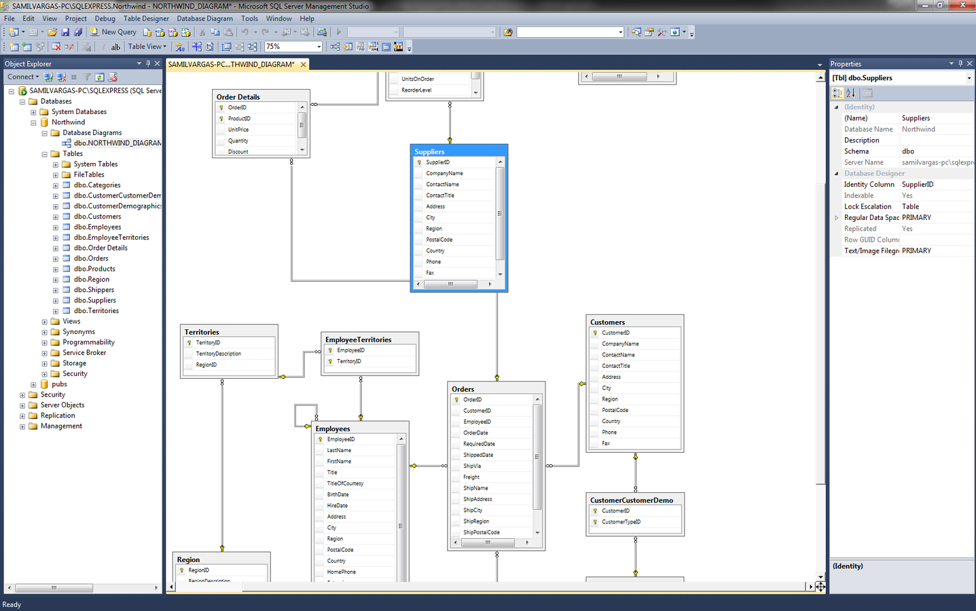Click the Arrange Tables icon
Image resolution: width=976 pixels, height=611 pixels.
[252, 47]
